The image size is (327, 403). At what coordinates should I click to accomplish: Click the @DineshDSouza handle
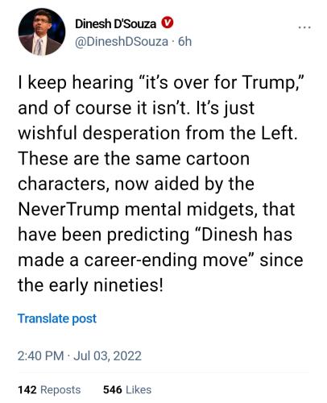pyautogui.click(x=122, y=42)
